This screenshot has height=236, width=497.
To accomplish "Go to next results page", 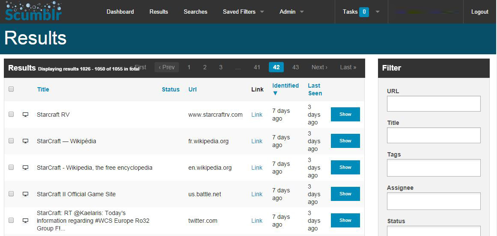I will [319, 67].
